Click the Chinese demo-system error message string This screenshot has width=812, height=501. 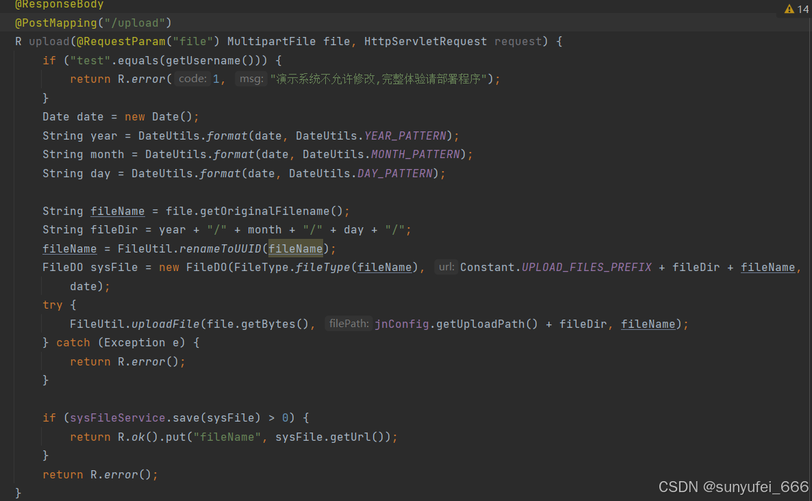379,79
